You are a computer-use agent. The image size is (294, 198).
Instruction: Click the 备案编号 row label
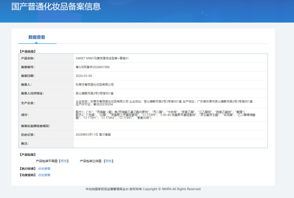tap(28, 67)
